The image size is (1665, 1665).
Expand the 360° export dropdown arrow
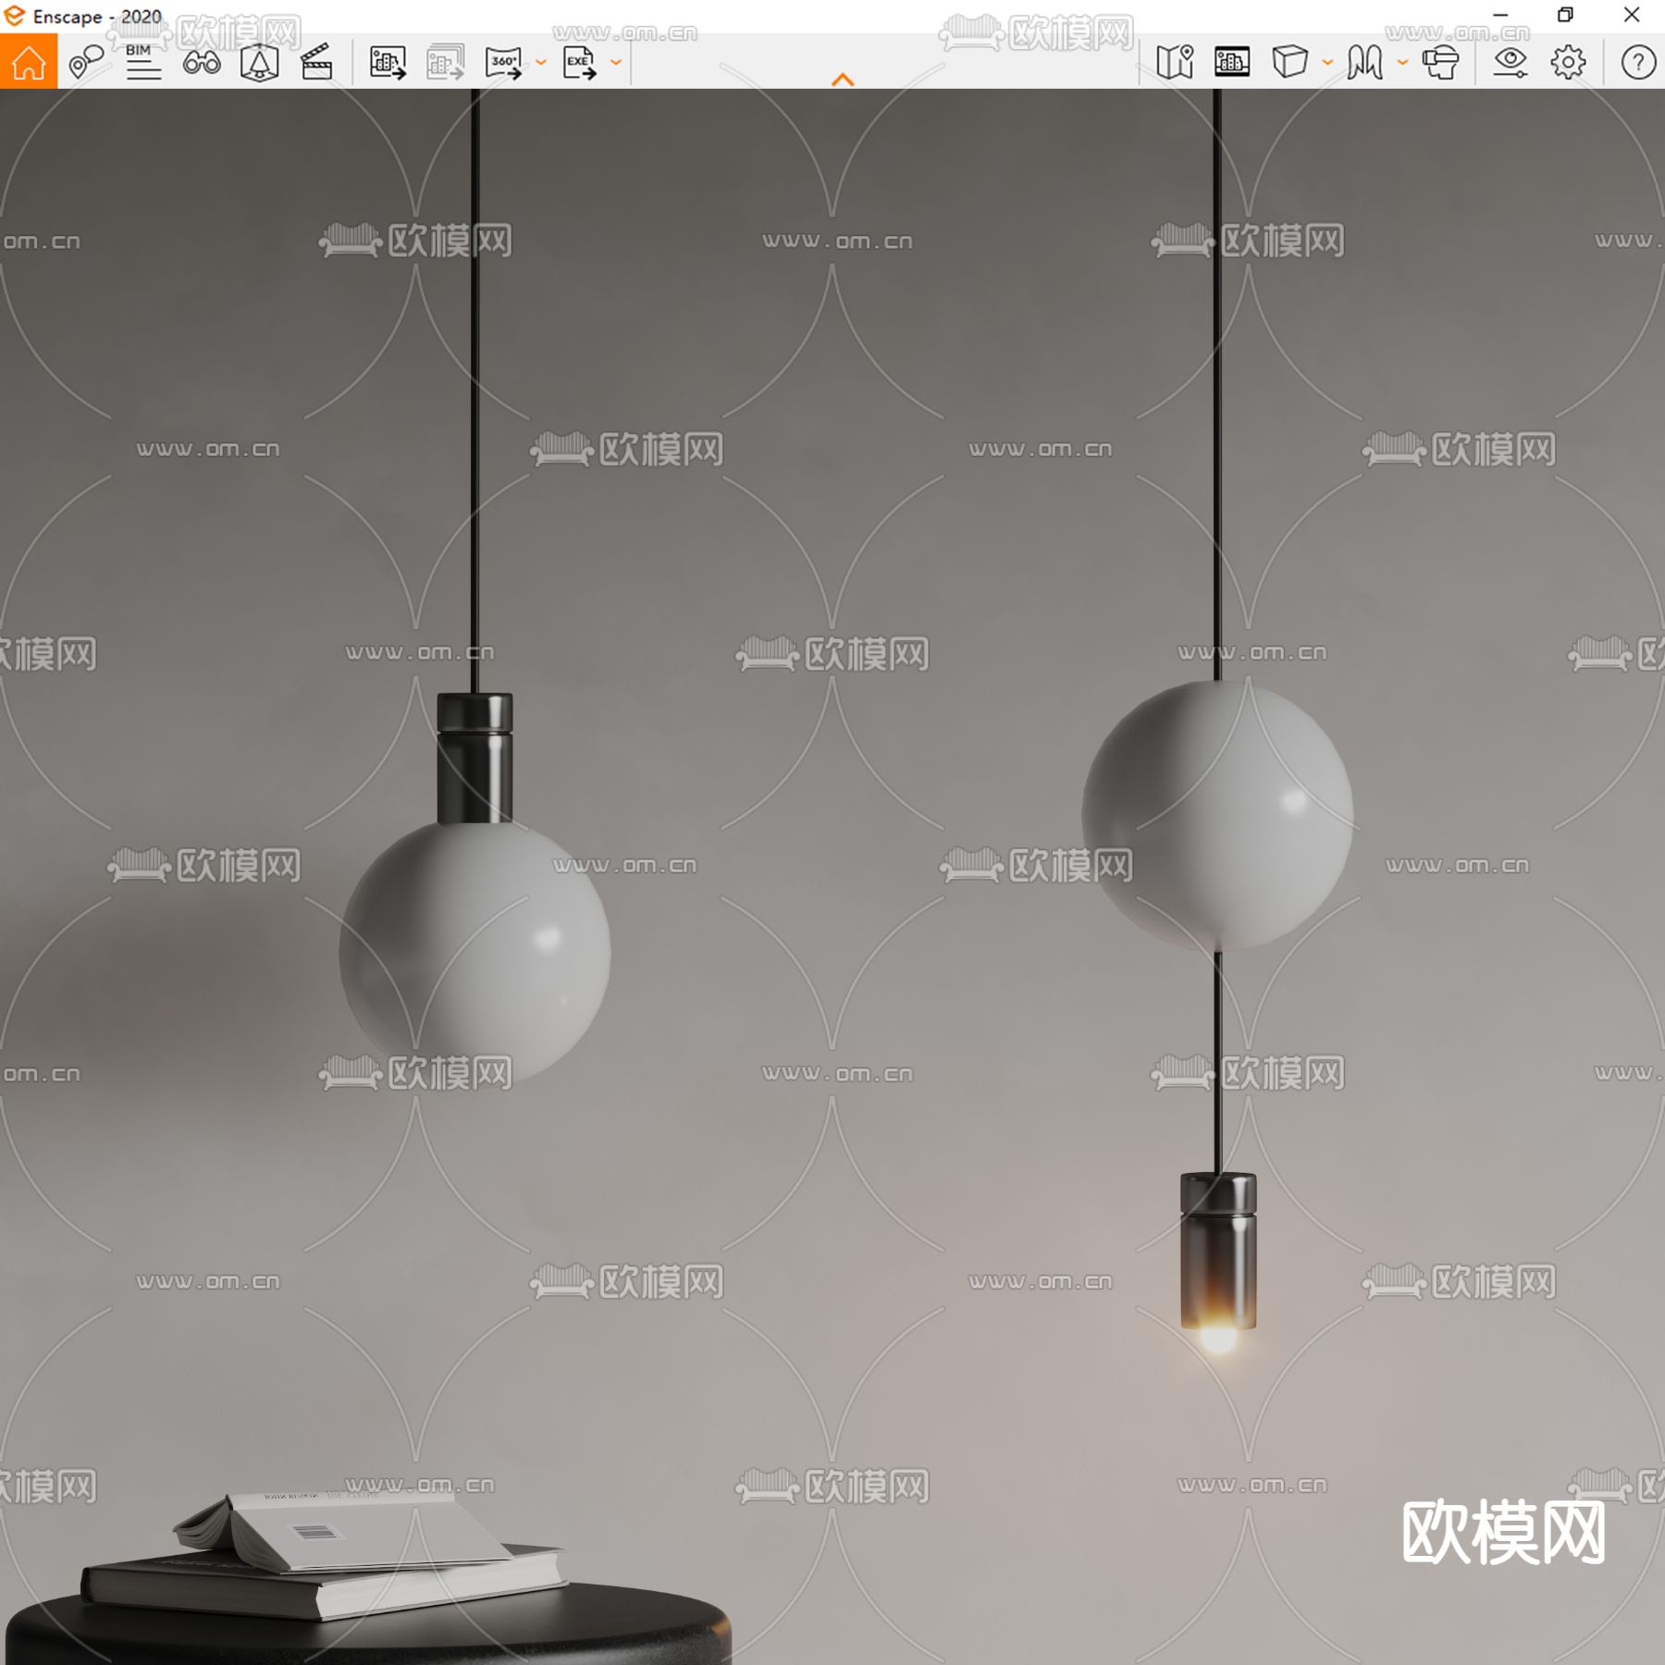click(x=542, y=63)
